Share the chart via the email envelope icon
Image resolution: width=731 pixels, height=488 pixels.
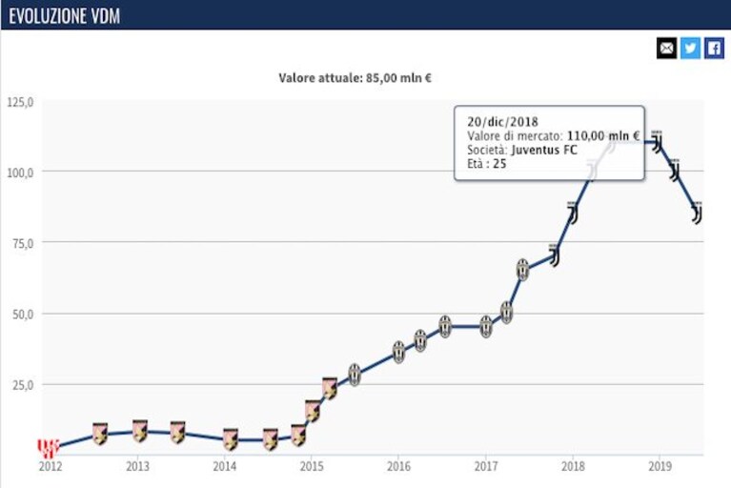(x=666, y=48)
